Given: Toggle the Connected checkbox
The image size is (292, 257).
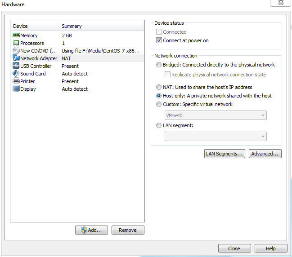Looking at the screenshot, I should pos(159,32).
